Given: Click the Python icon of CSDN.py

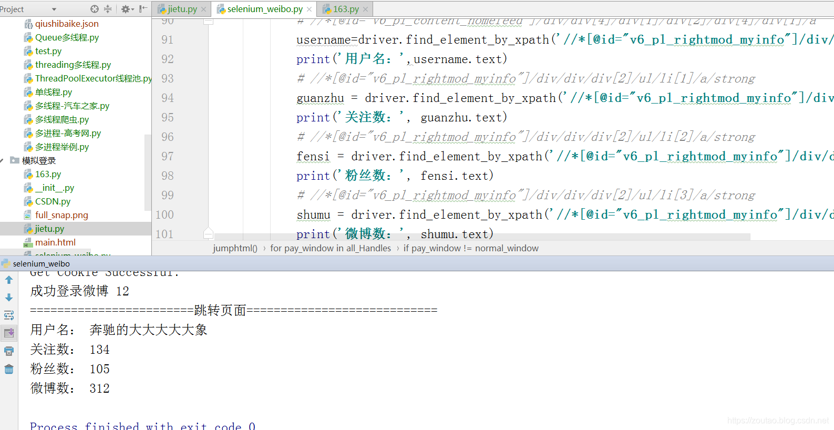Looking at the screenshot, I should (x=28, y=201).
